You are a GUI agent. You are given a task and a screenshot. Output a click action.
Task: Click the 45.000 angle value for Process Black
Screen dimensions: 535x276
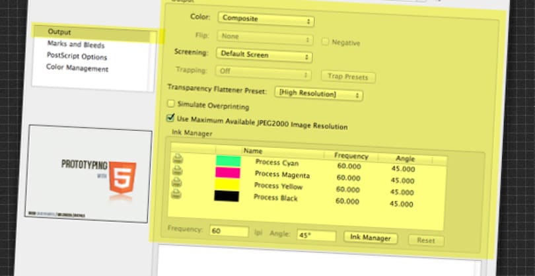click(402, 204)
